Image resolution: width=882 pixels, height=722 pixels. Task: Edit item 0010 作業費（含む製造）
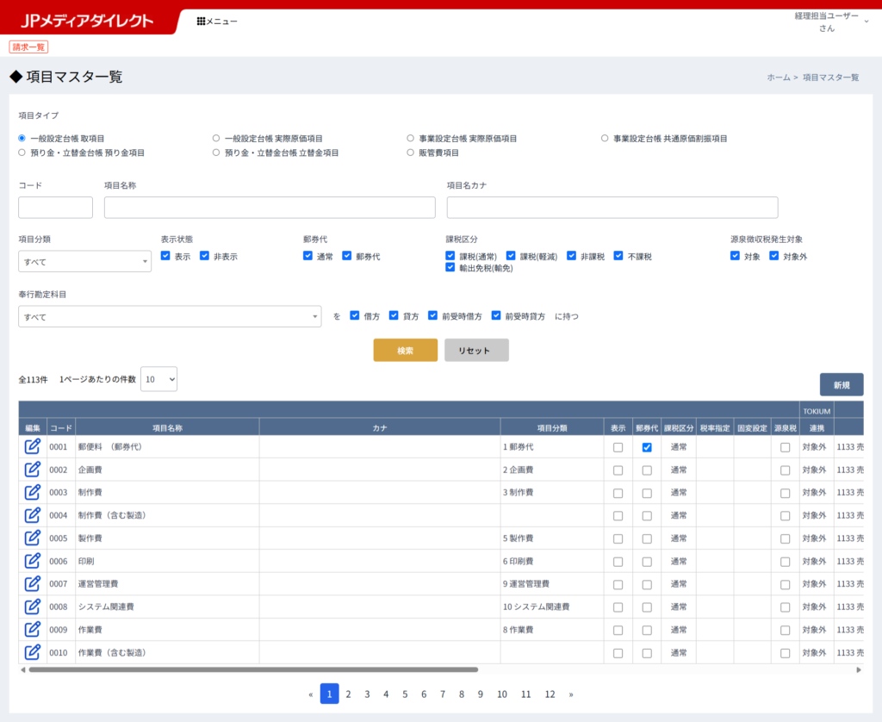click(x=33, y=652)
